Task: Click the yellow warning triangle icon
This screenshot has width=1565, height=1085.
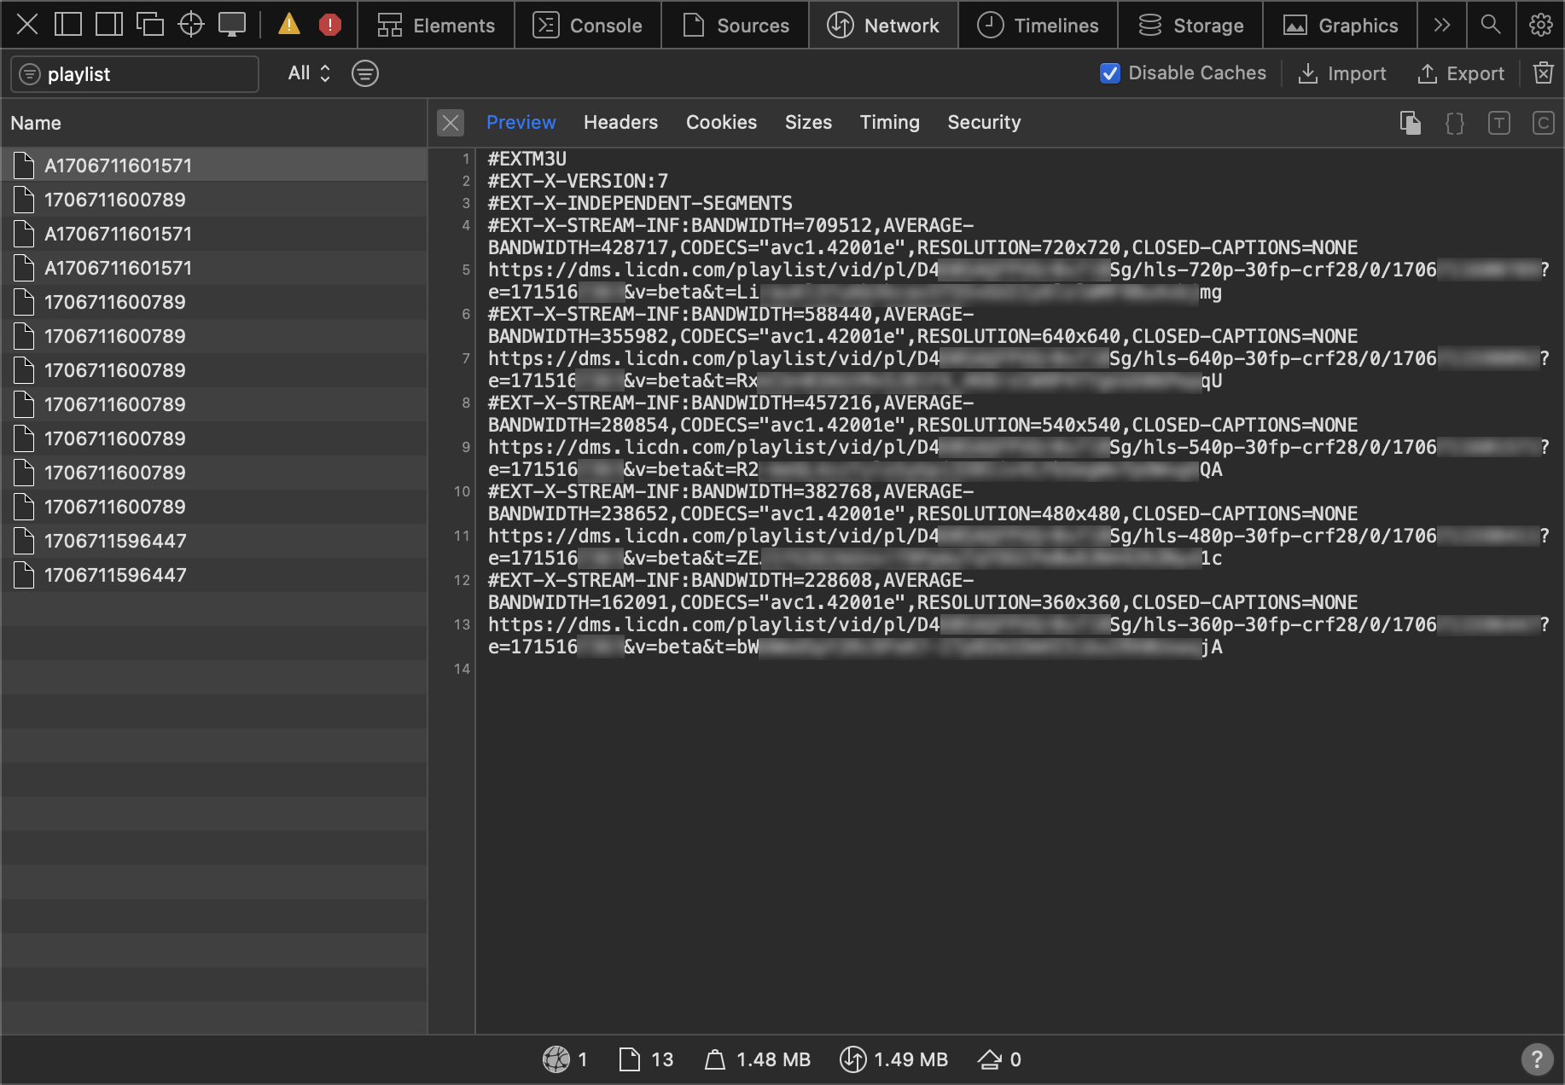Action: pos(289,25)
